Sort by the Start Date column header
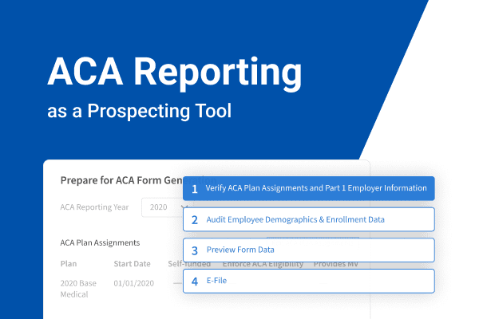 (132, 264)
